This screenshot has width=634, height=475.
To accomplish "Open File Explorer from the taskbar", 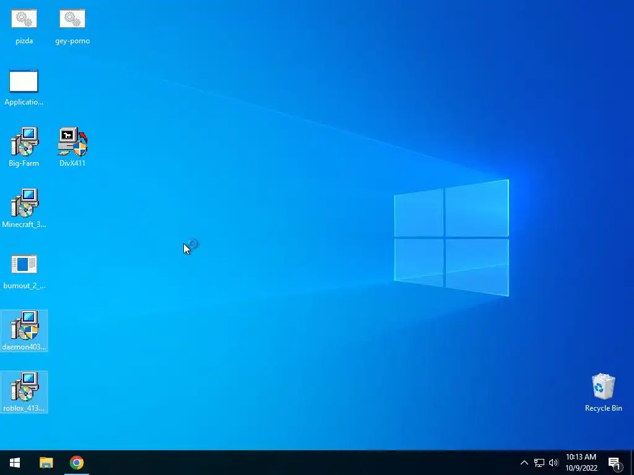I will (46, 463).
